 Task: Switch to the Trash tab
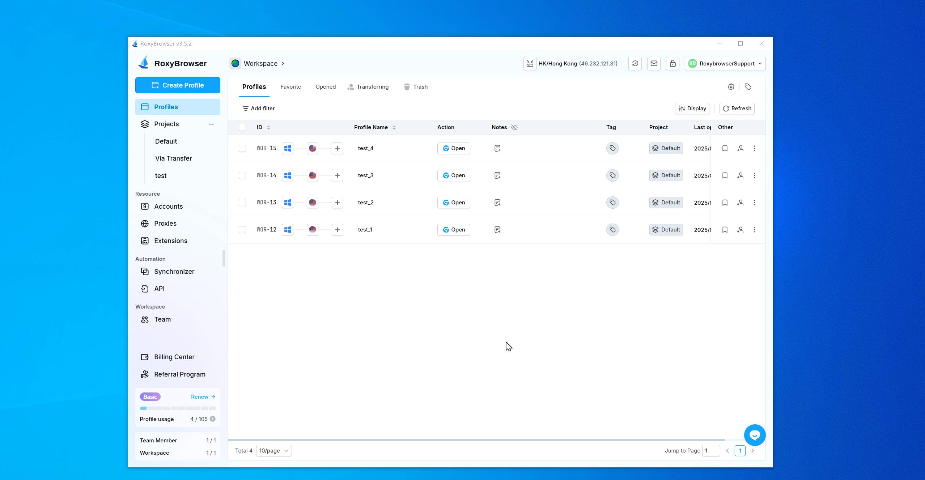coord(416,87)
